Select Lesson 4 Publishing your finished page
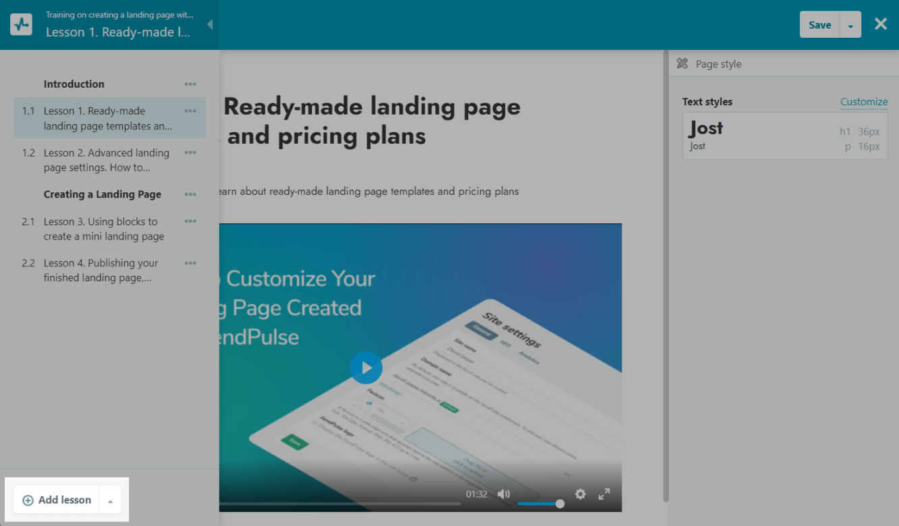This screenshot has width=899, height=526. [101, 270]
